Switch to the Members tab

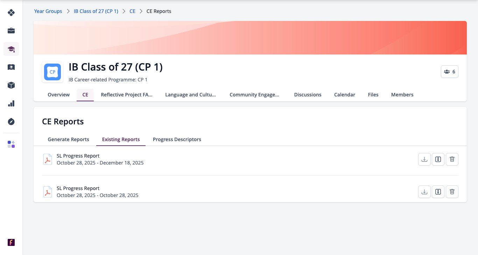pos(402,95)
